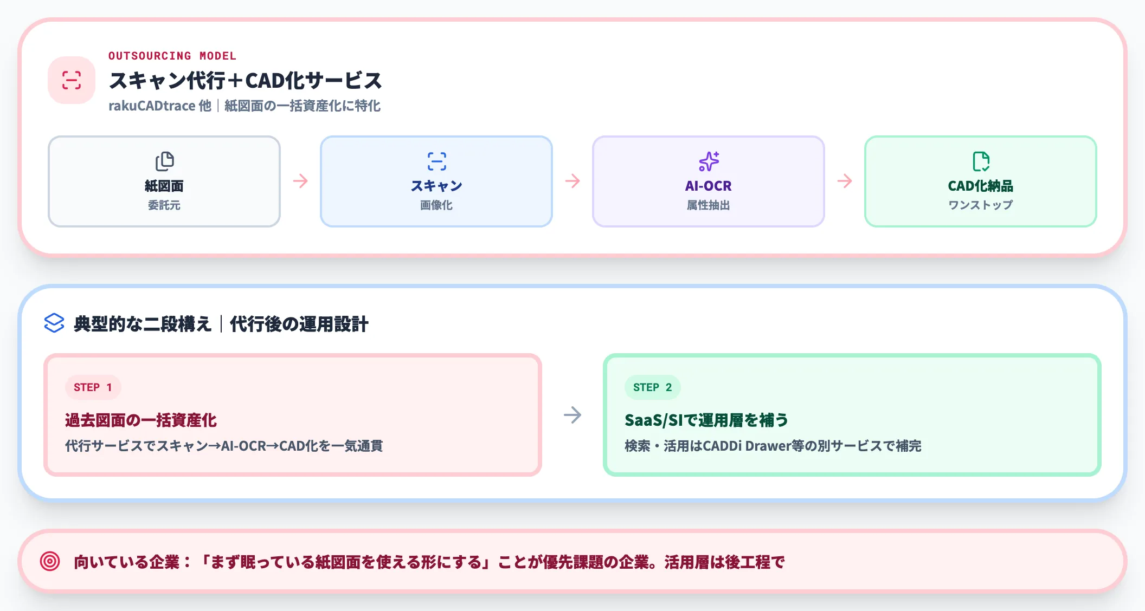This screenshot has width=1145, height=611.
Task: Select the paper copy icon in 紙図面 card
Action: pyautogui.click(x=164, y=160)
